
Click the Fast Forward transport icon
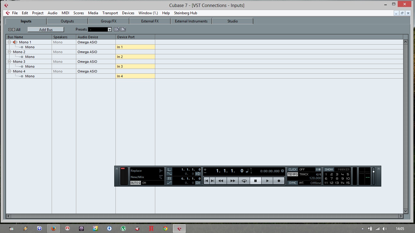pos(233,181)
